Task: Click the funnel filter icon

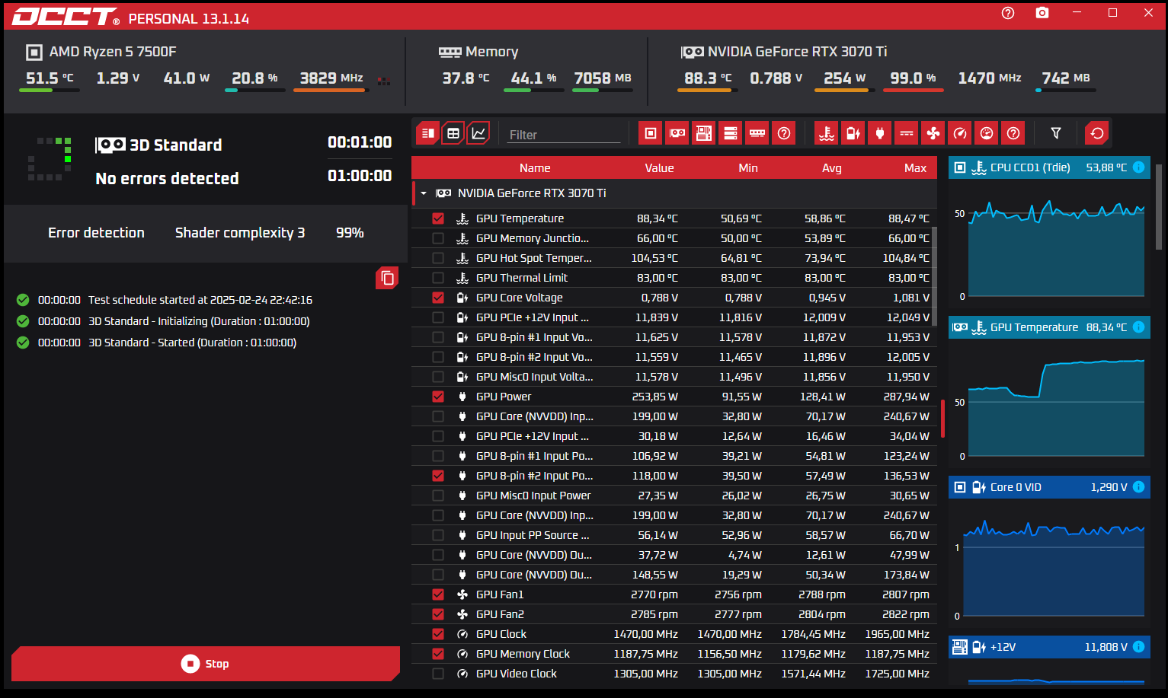Action: [1056, 133]
